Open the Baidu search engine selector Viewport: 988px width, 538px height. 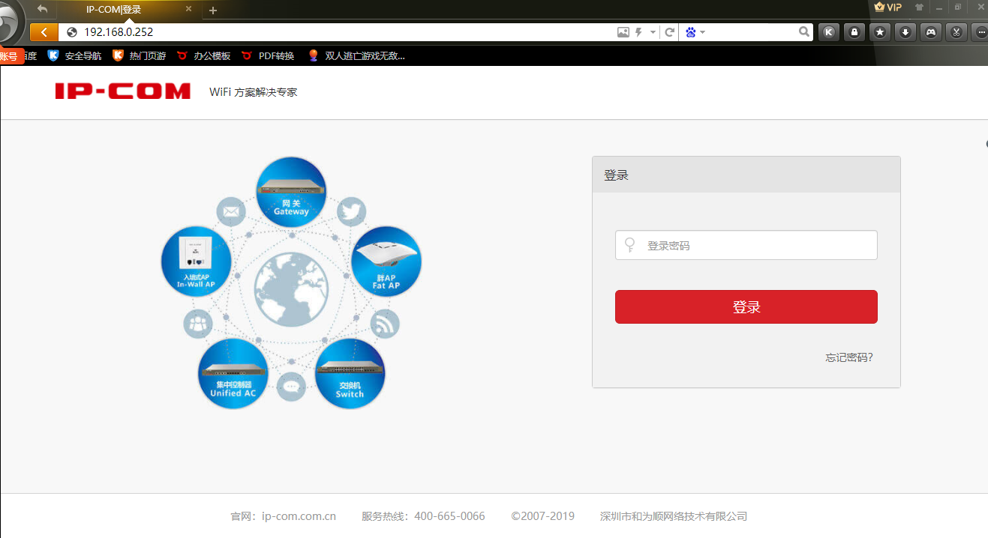point(695,32)
